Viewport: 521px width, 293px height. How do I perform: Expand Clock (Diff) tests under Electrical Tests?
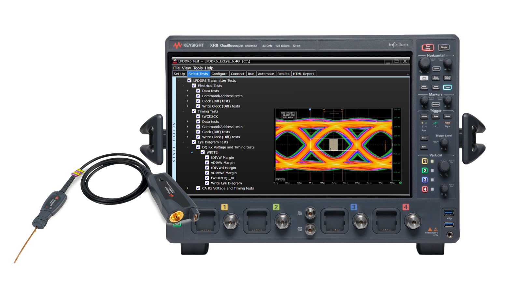click(188, 101)
